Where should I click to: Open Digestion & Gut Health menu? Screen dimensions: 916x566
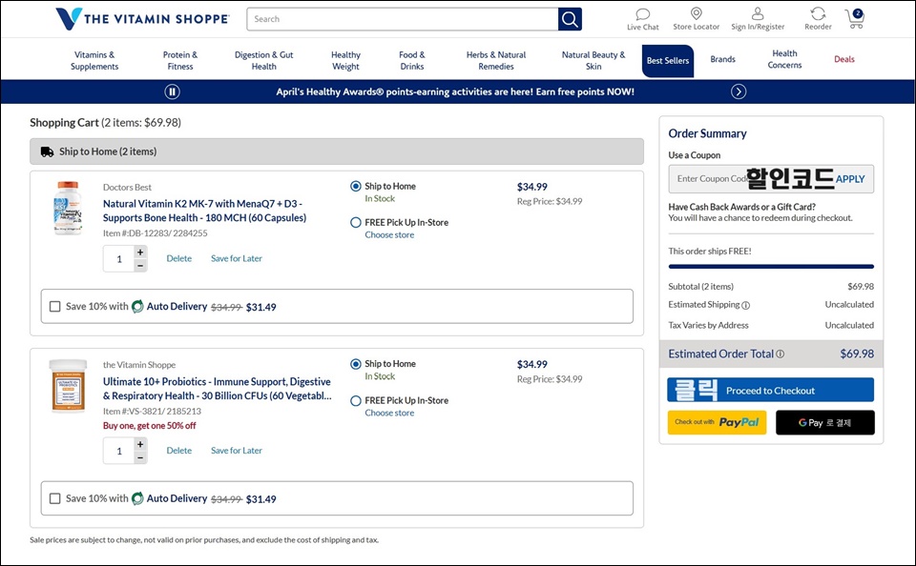pos(264,60)
